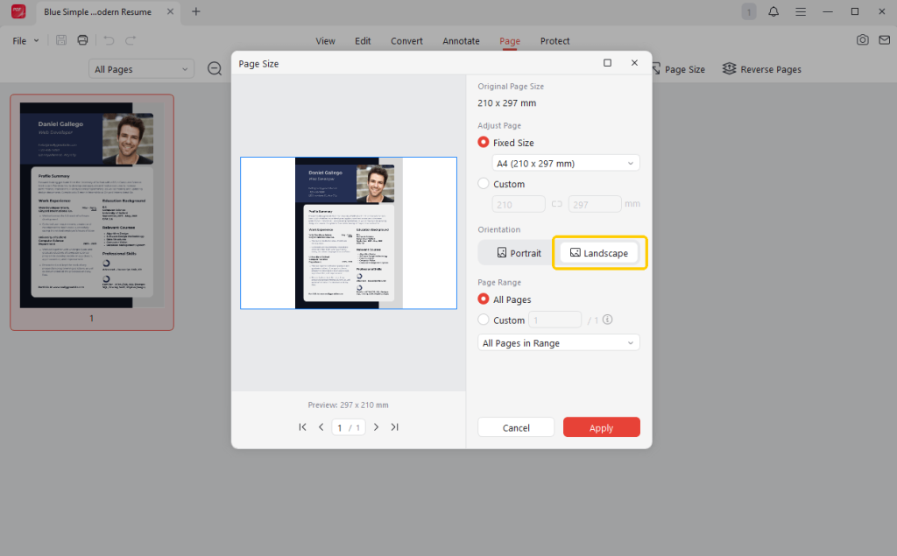The height and width of the screenshot is (556, 897).
Task: Switch to the Annotate tab
Action: pos(461,41)
